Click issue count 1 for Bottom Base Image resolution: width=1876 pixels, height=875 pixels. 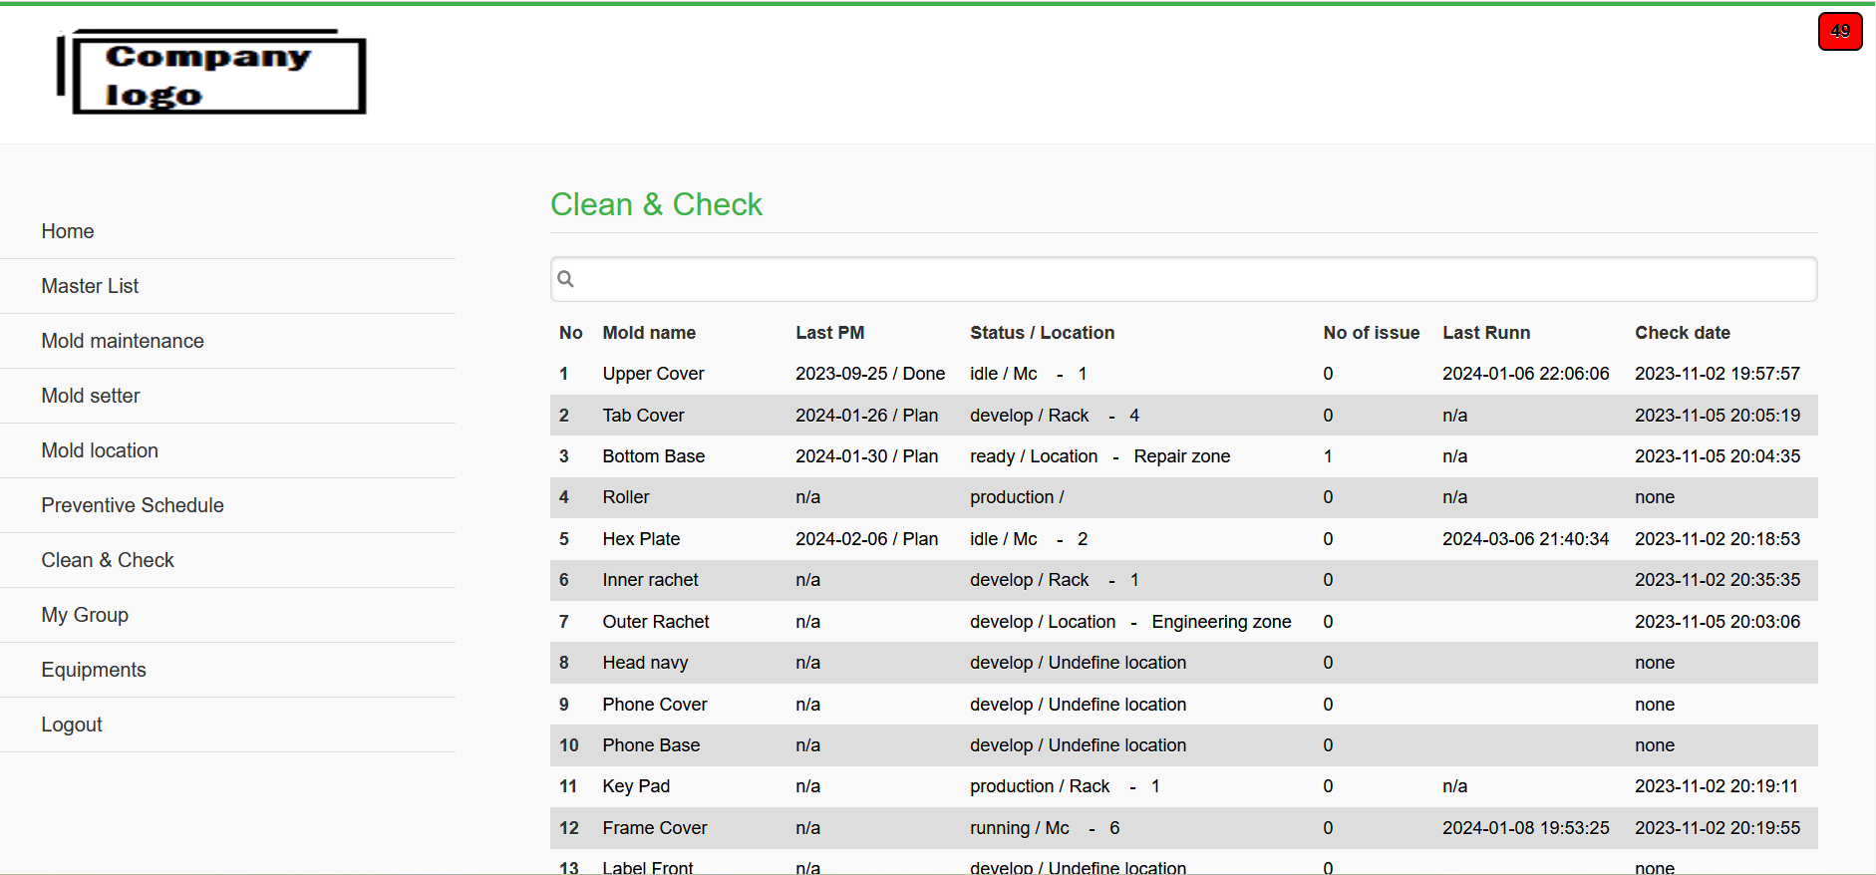tap(1328, 456)
